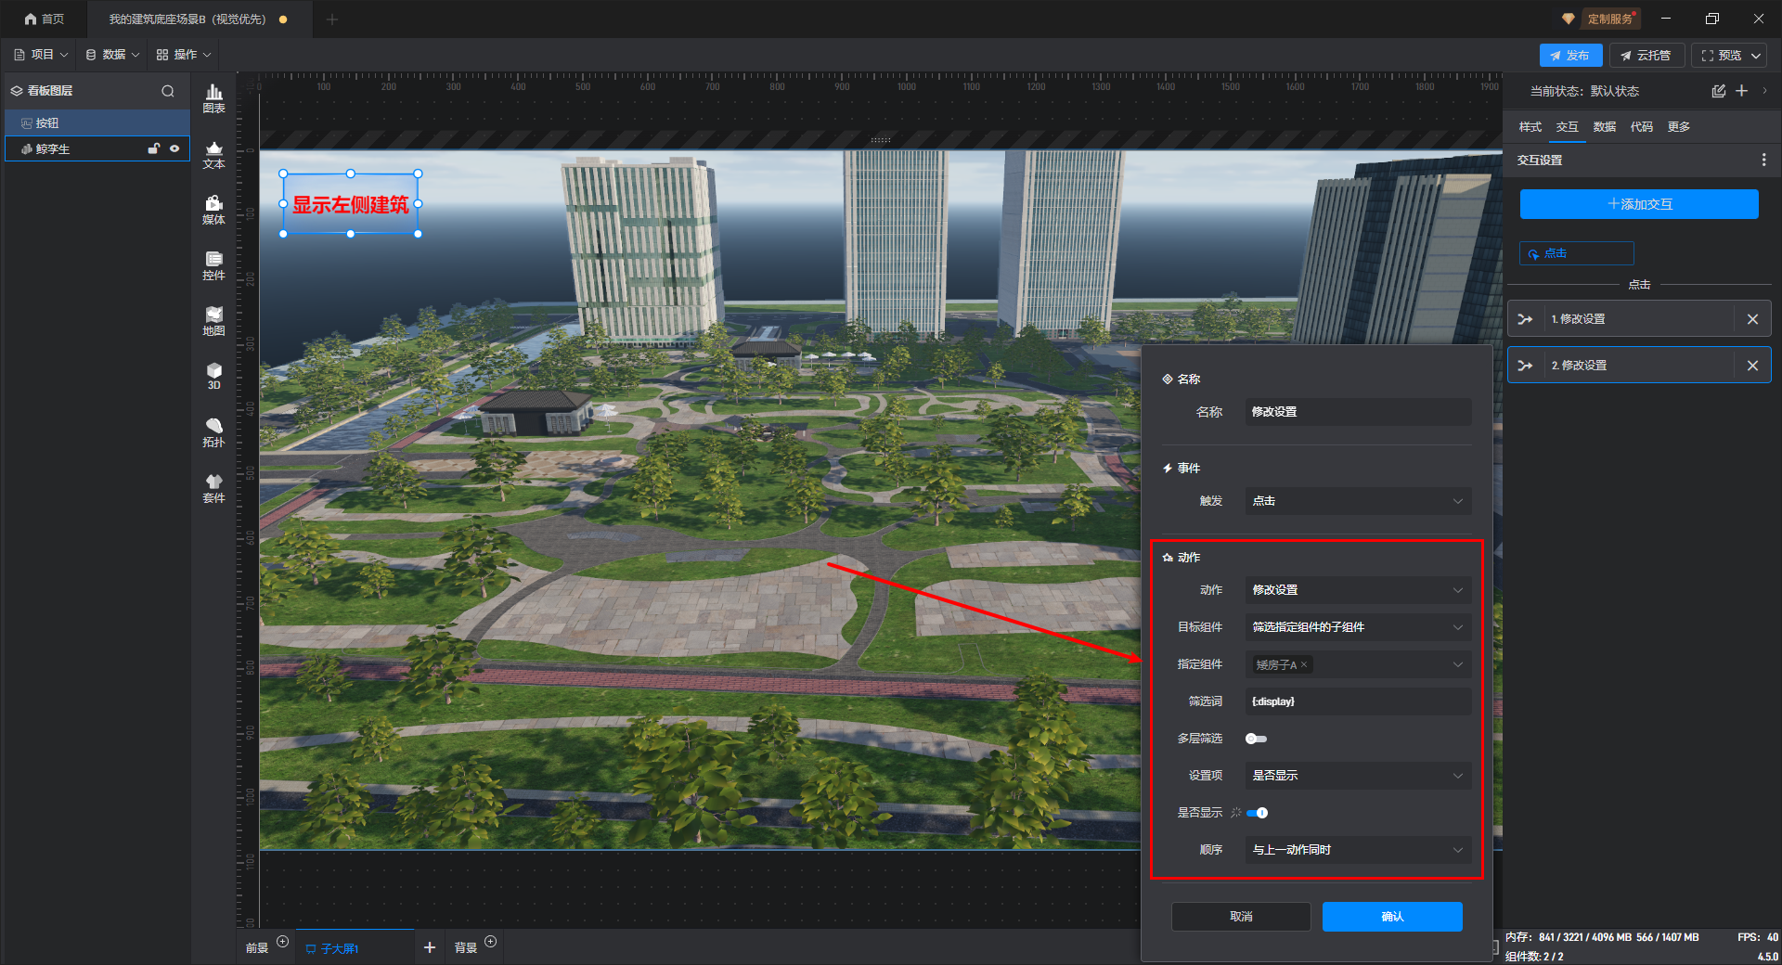Expand the 触发 trigger dropdown
This screenshot has height=965, width=1782.
[x=1358, y=501]
